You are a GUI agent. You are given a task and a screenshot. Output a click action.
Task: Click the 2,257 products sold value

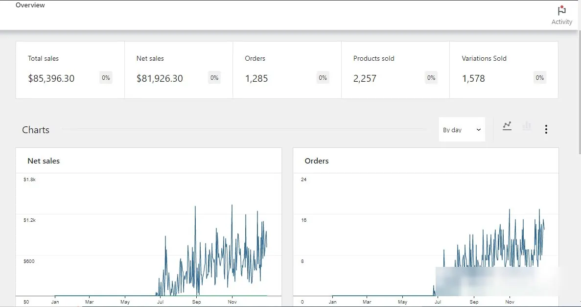365,79
